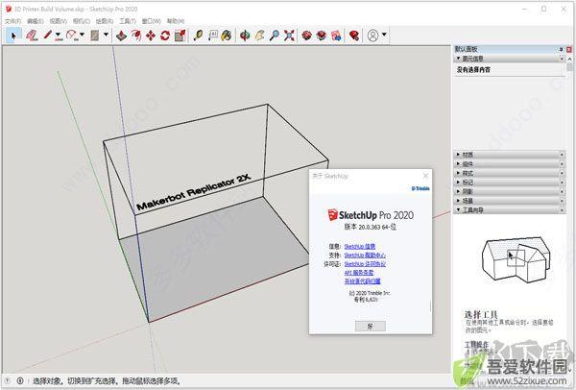Open the open source attribution link

(x=362, y=281)
